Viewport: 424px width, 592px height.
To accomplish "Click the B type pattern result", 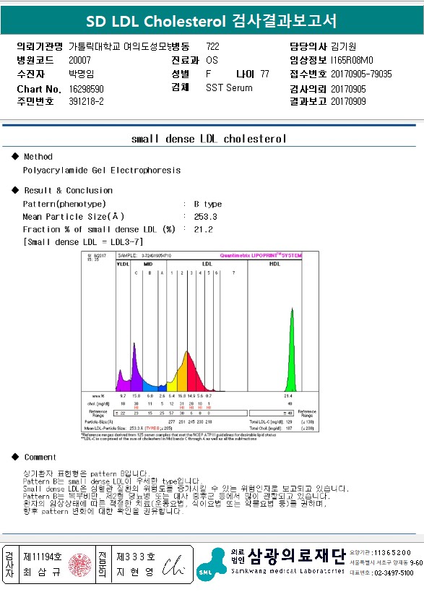I will 208,204.
